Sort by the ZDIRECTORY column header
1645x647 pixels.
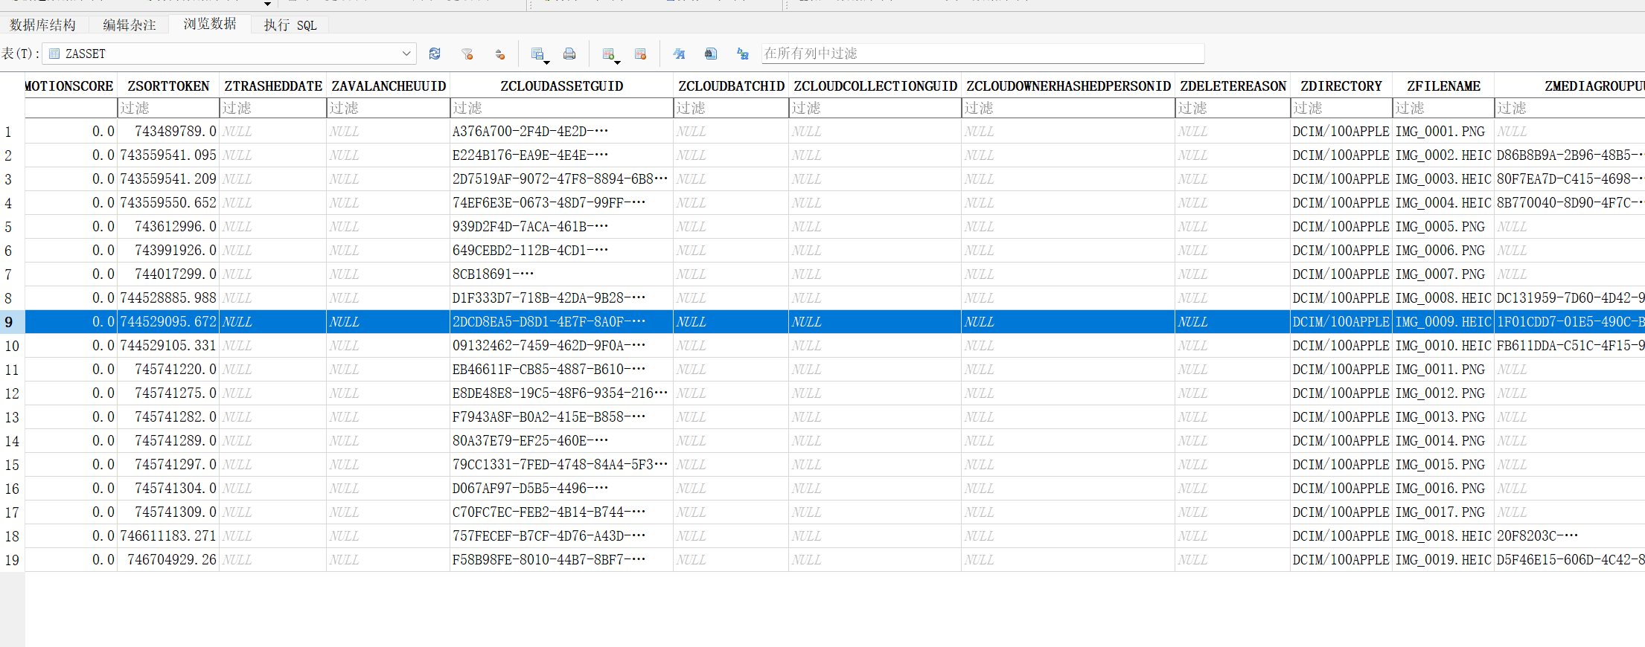pos(1341,86)
